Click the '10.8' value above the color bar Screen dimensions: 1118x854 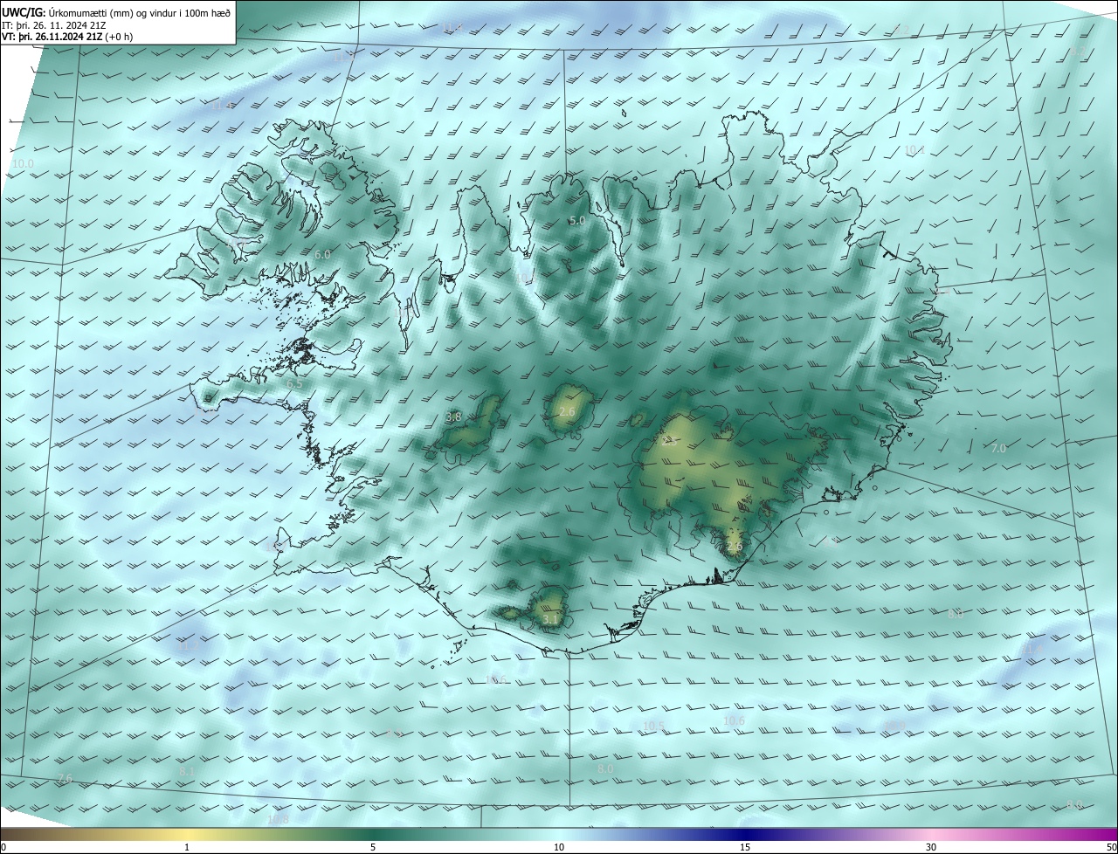(278, 819)
